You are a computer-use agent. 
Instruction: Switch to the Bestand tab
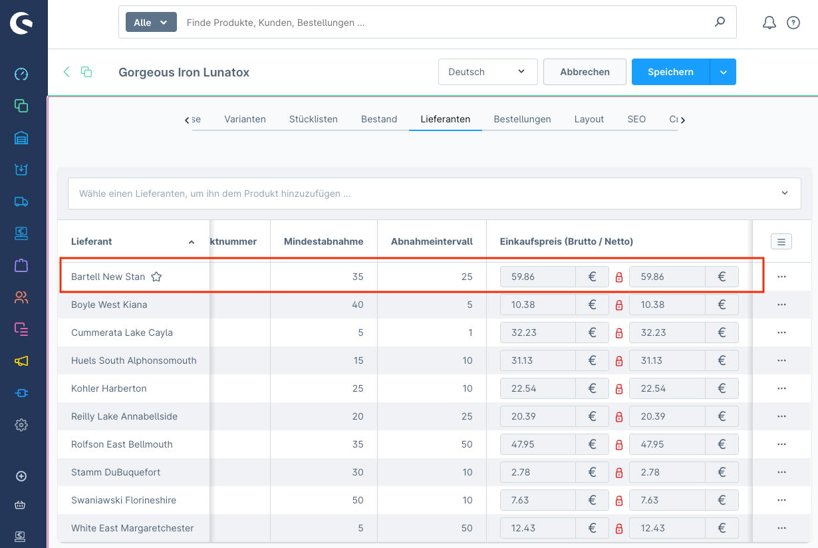pyautogui.click(x=379, y=119)
